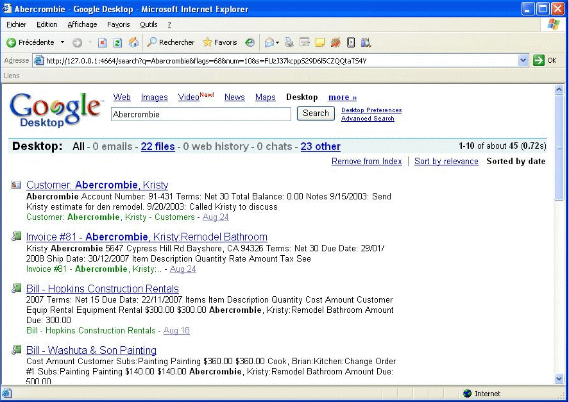Click the history clock icon
Viewport: 569px width, 402px height.
(250, 42)
